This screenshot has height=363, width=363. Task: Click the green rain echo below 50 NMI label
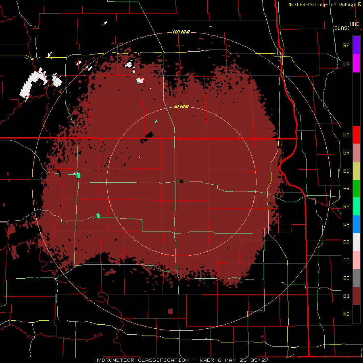pos(156,121)
